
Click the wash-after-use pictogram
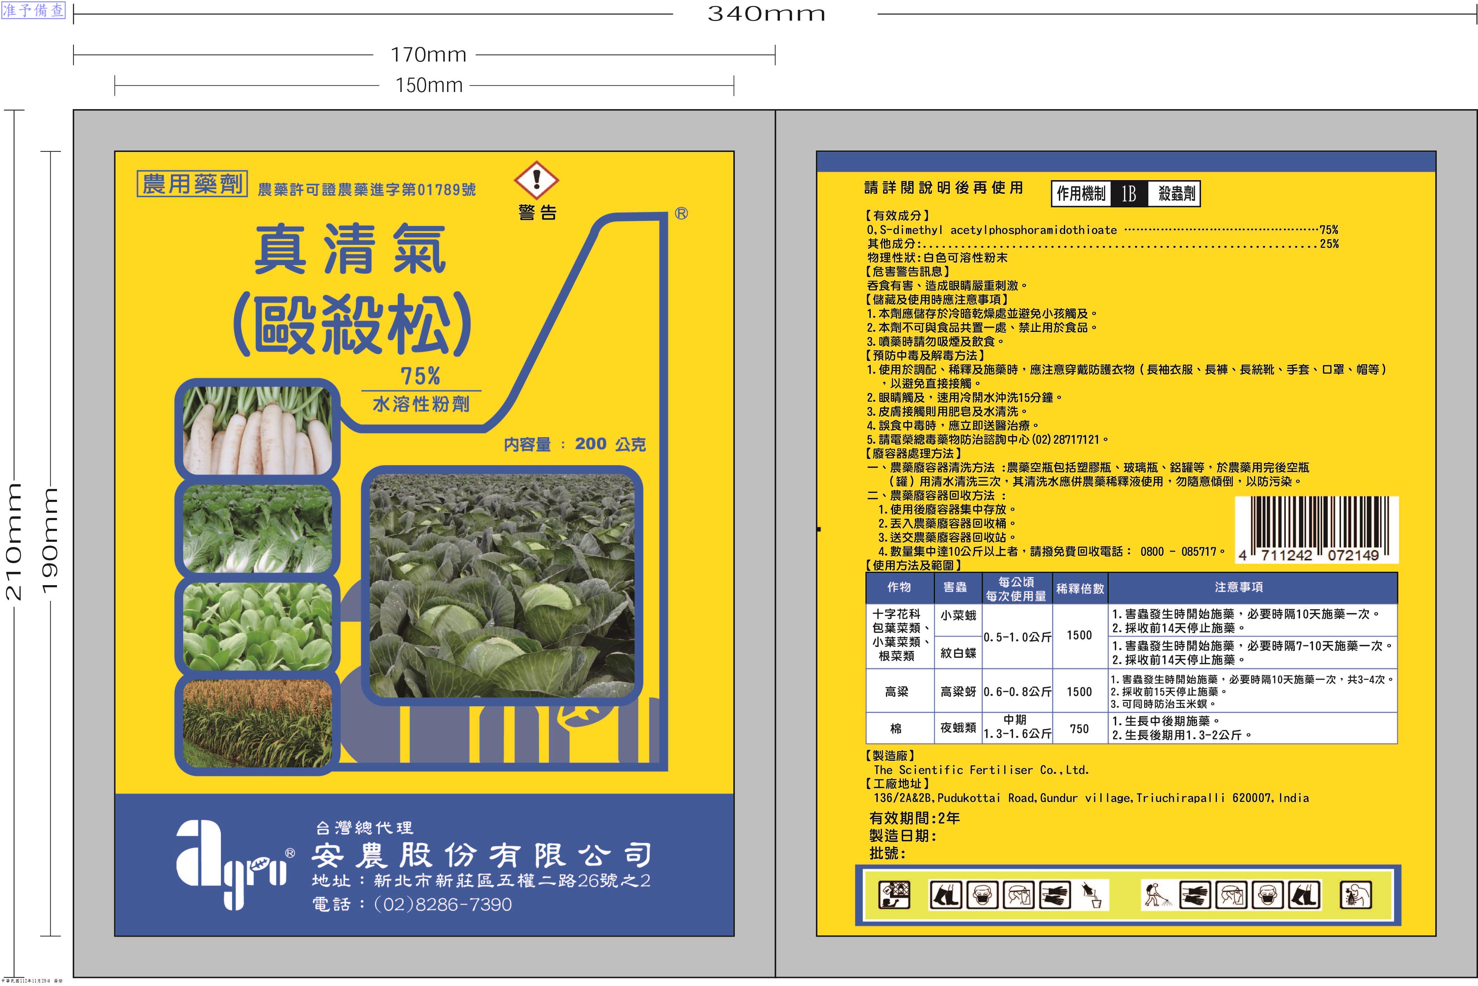pyautogui.click(x=1356, y=895)
